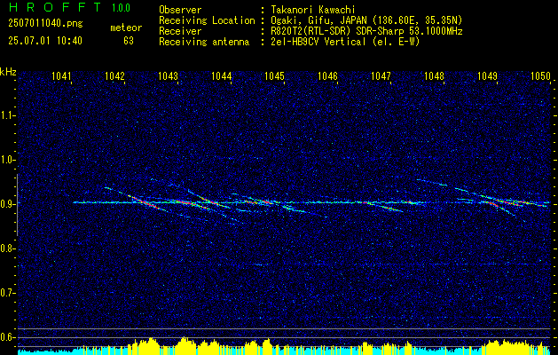Click the Receiving Location label
The image size is (558, 355).
[x=207, y=20]
